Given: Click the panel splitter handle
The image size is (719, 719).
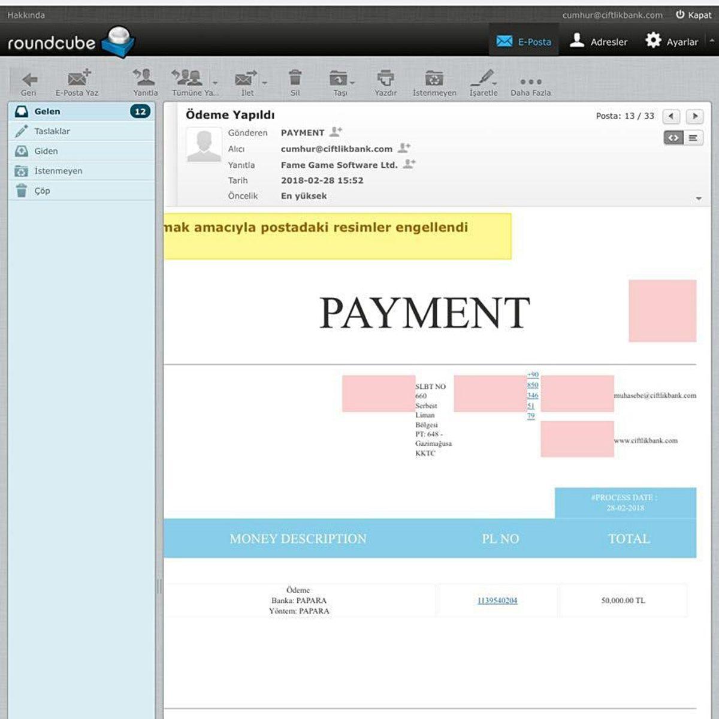Looking at the screenshot, I should tap(159, 586).
